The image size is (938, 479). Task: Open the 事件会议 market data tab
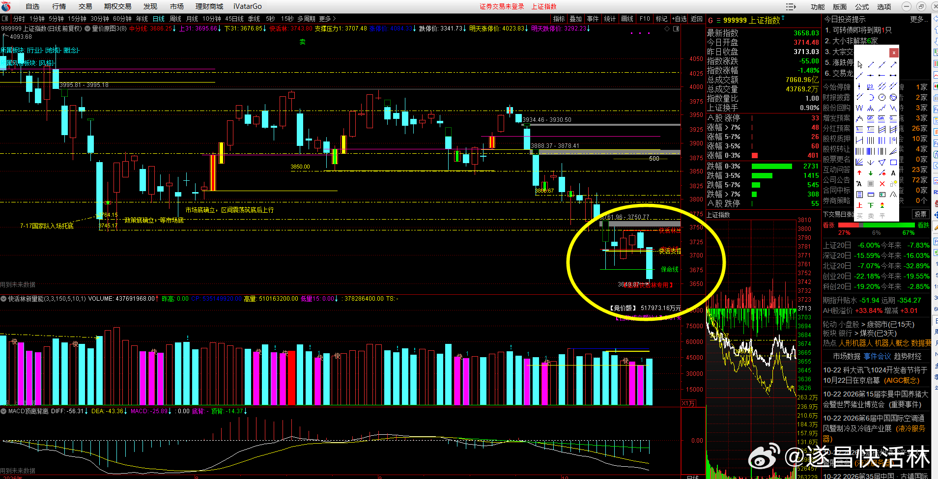coord(877,356)
